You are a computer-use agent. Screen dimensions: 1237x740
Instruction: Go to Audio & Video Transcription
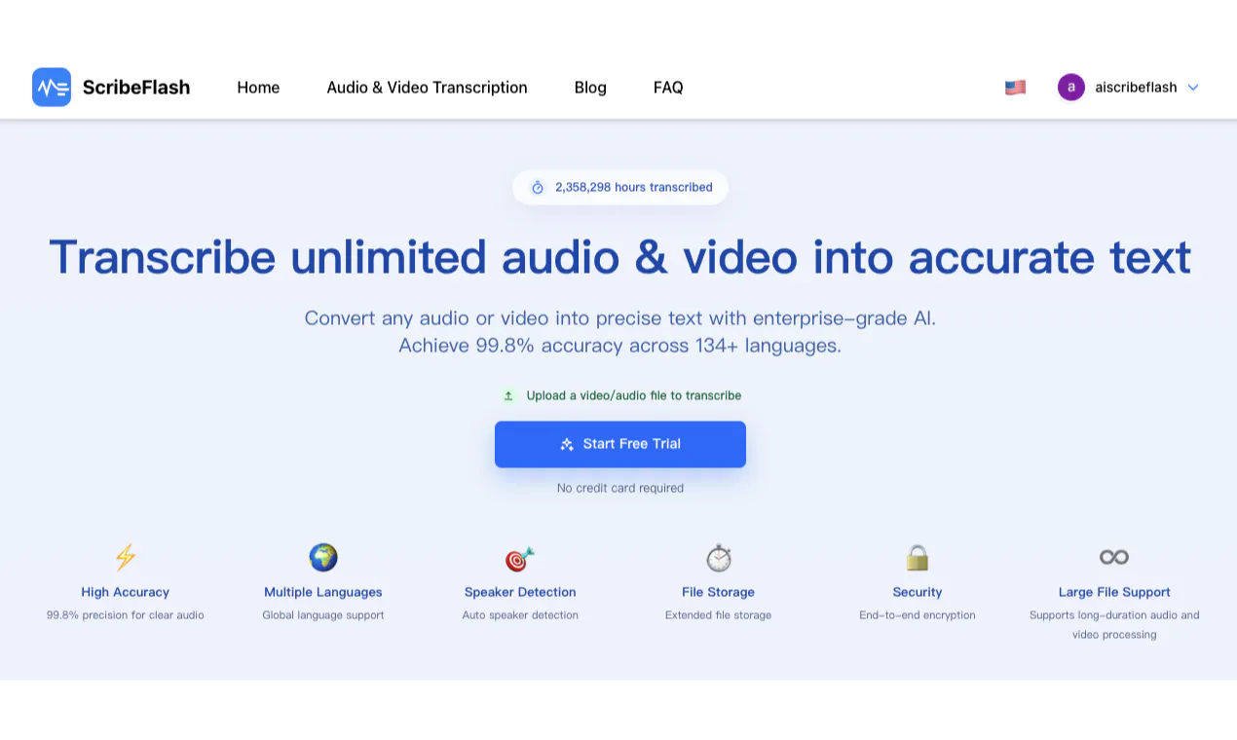[427, 88]
